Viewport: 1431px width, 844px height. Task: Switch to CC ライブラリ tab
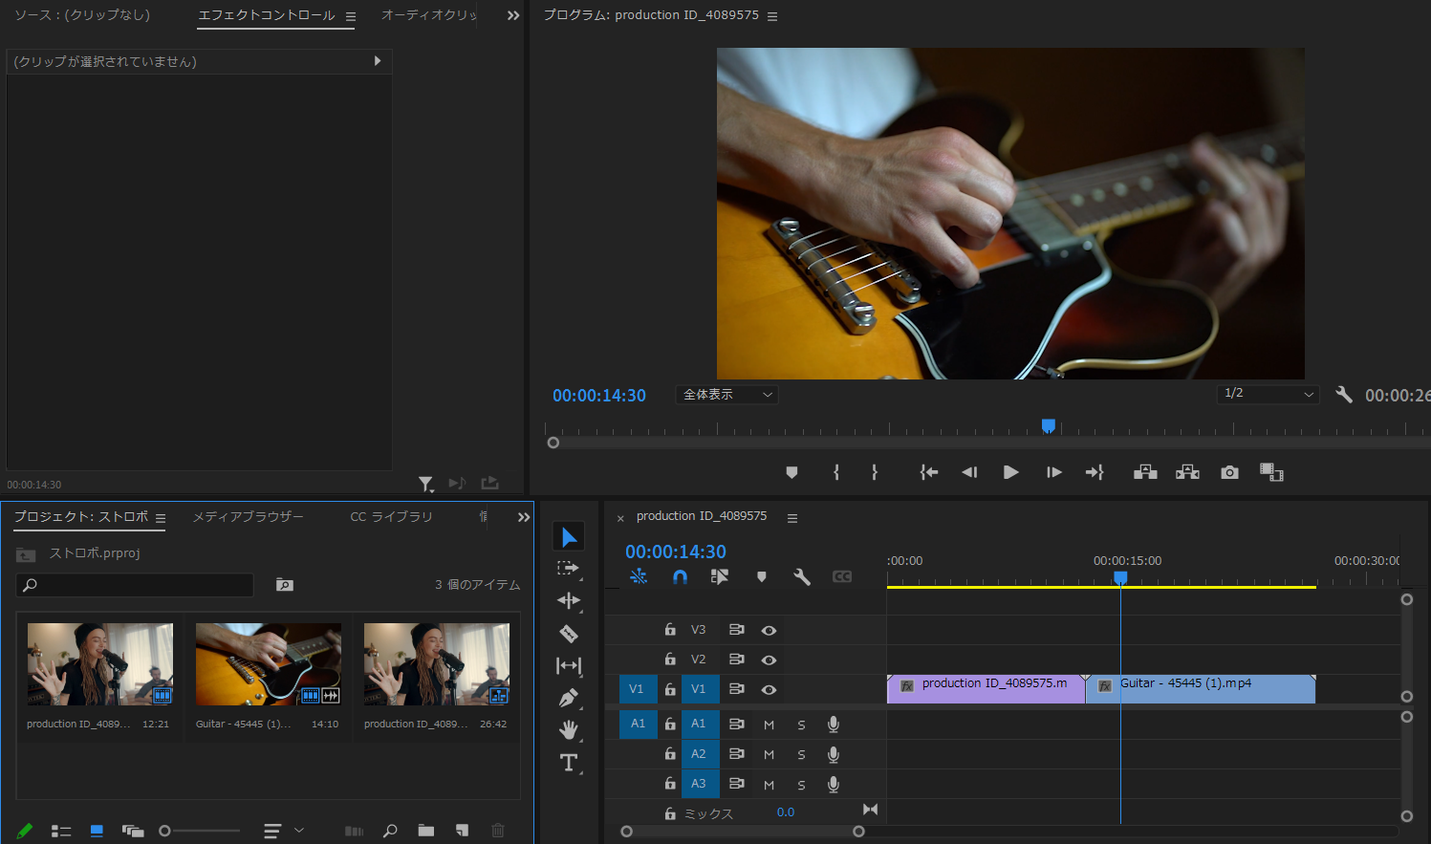(391, 516)
